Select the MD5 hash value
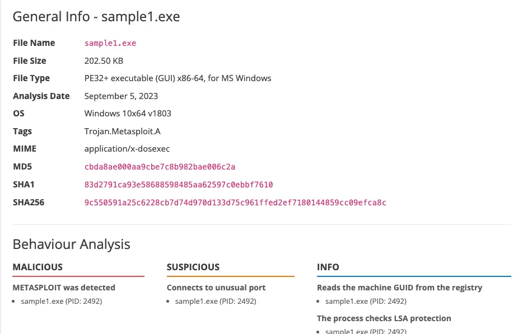Viewport: 518px width, 334px height. (160, 167)
